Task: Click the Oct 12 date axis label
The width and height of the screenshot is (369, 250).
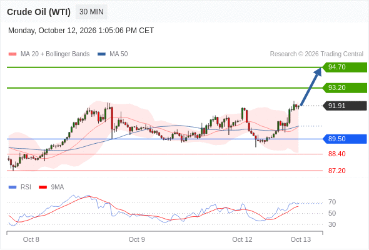Action: coord(242,239)
